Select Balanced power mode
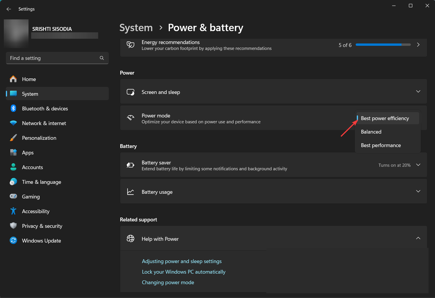Viewport: 435px width, 298px height. [371, 132]
